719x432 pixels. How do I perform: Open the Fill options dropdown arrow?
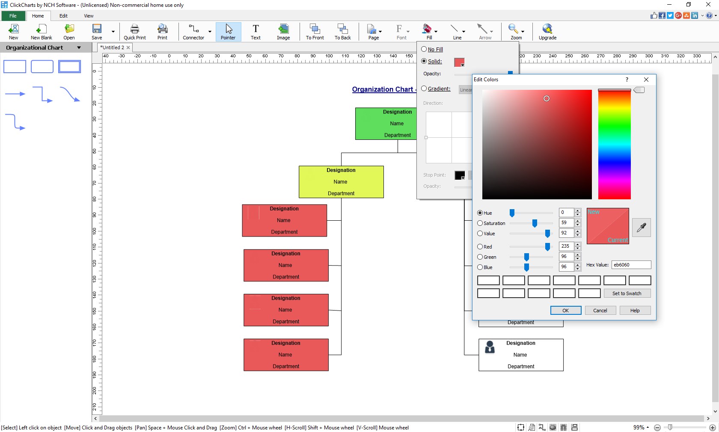[435, 32]
